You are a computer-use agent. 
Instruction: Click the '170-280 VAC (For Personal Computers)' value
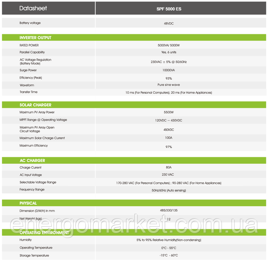(x=143, y=183)
